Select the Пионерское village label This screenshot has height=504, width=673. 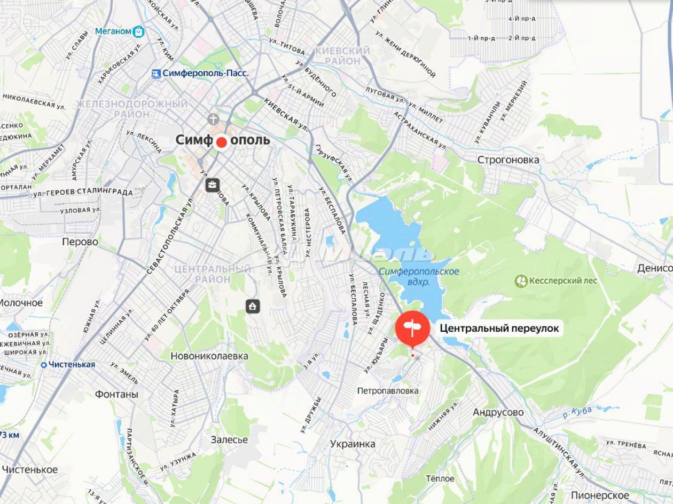pyautogui.click(x=600, y=495)
